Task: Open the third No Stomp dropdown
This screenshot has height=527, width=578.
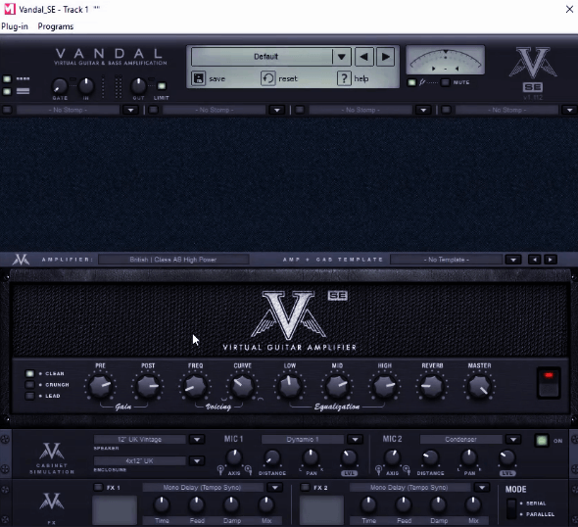Action: coord(423,110)
